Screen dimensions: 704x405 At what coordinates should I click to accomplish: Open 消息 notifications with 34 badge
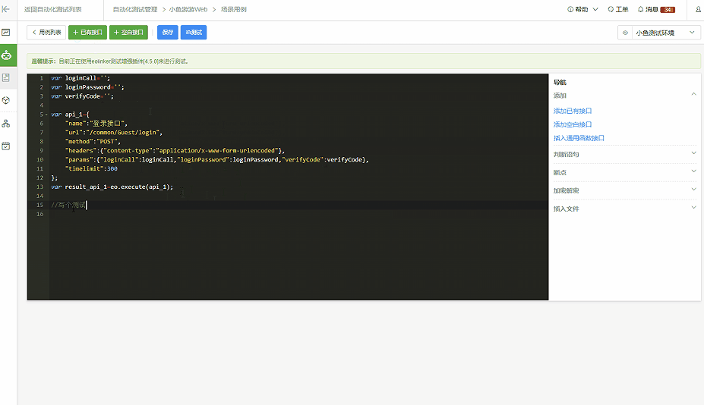pyautogui.click(x=656, y=9)
